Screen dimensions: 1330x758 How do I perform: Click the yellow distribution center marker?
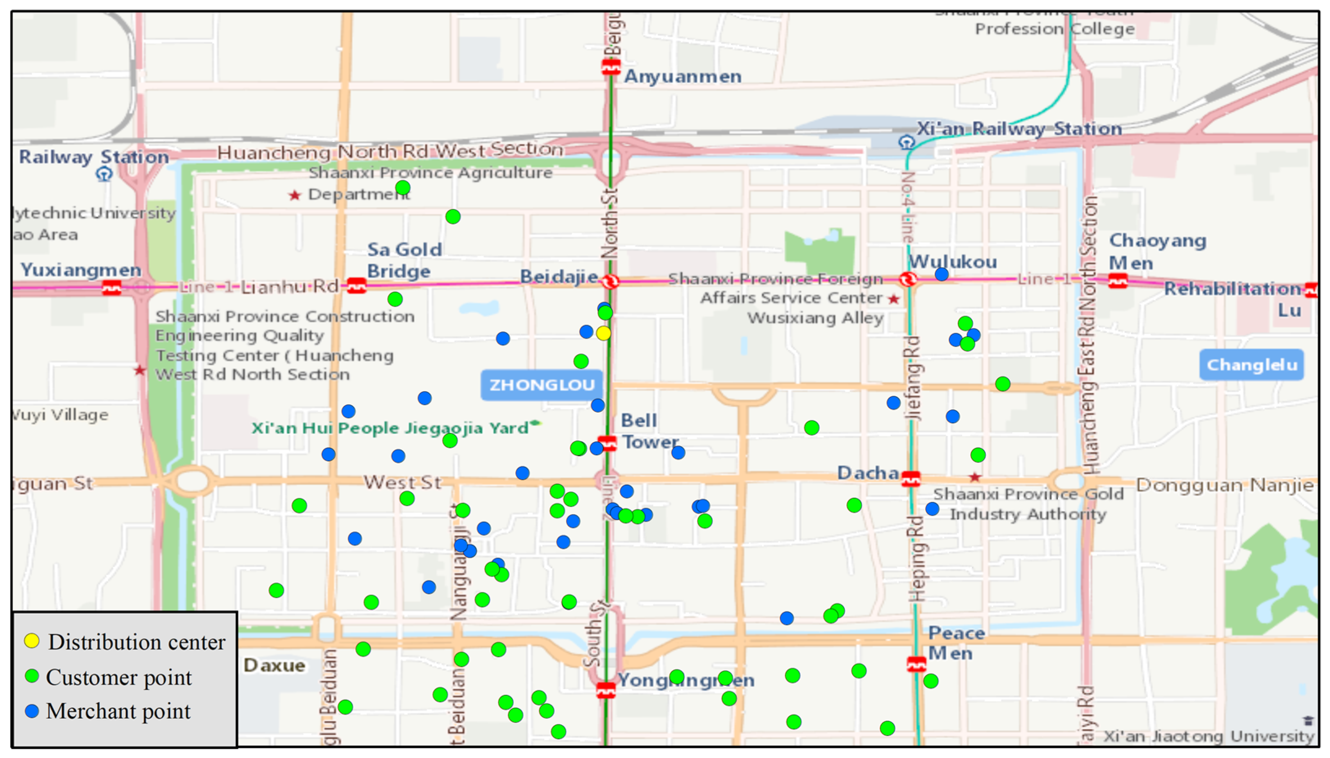tap(603, 333)
